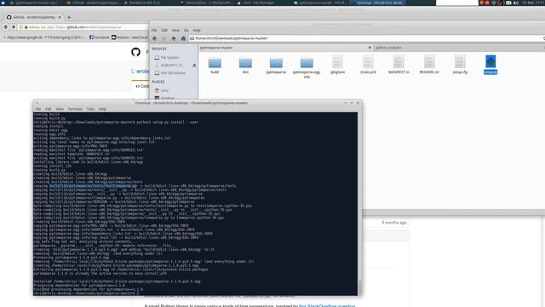The height and width of the screenshot is (307, 545).
Task: Go forward in the file manager toolbar
Action: coord(164,38)
